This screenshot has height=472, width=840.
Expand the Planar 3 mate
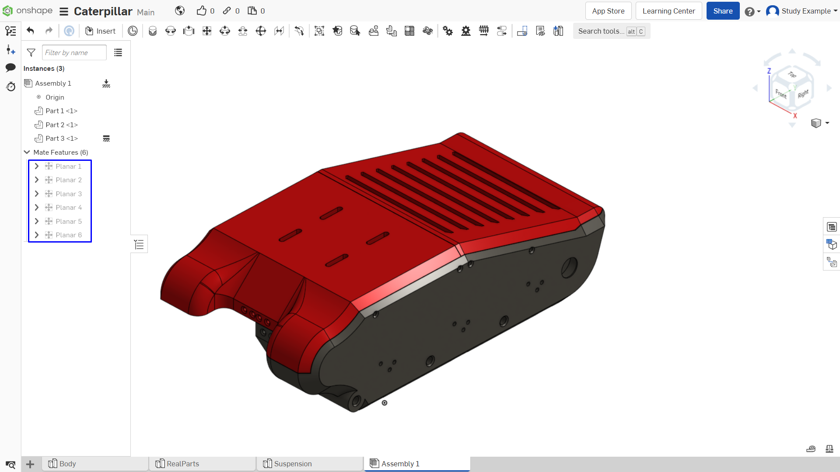pyautogui.click(x=37, y=194)
